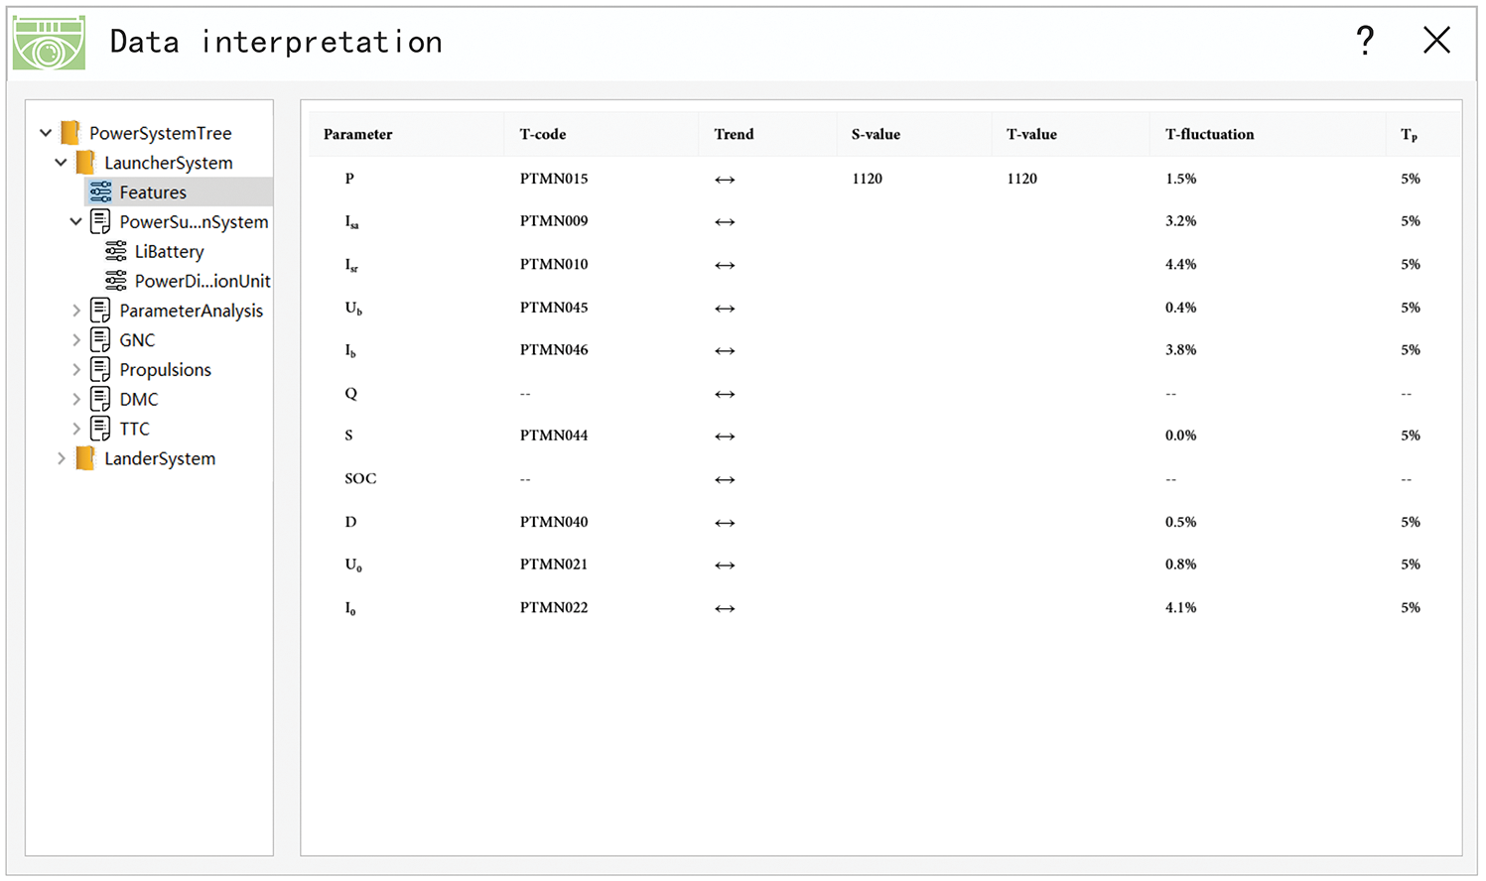Close the Data interpretation dialog
Image resolution: width=1486 pixels, height=881 pixels.
coord(1436,41)
